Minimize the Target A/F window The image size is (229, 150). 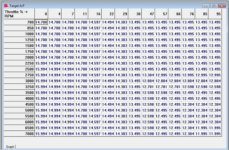pyautogui.click(x=206, y=5)
